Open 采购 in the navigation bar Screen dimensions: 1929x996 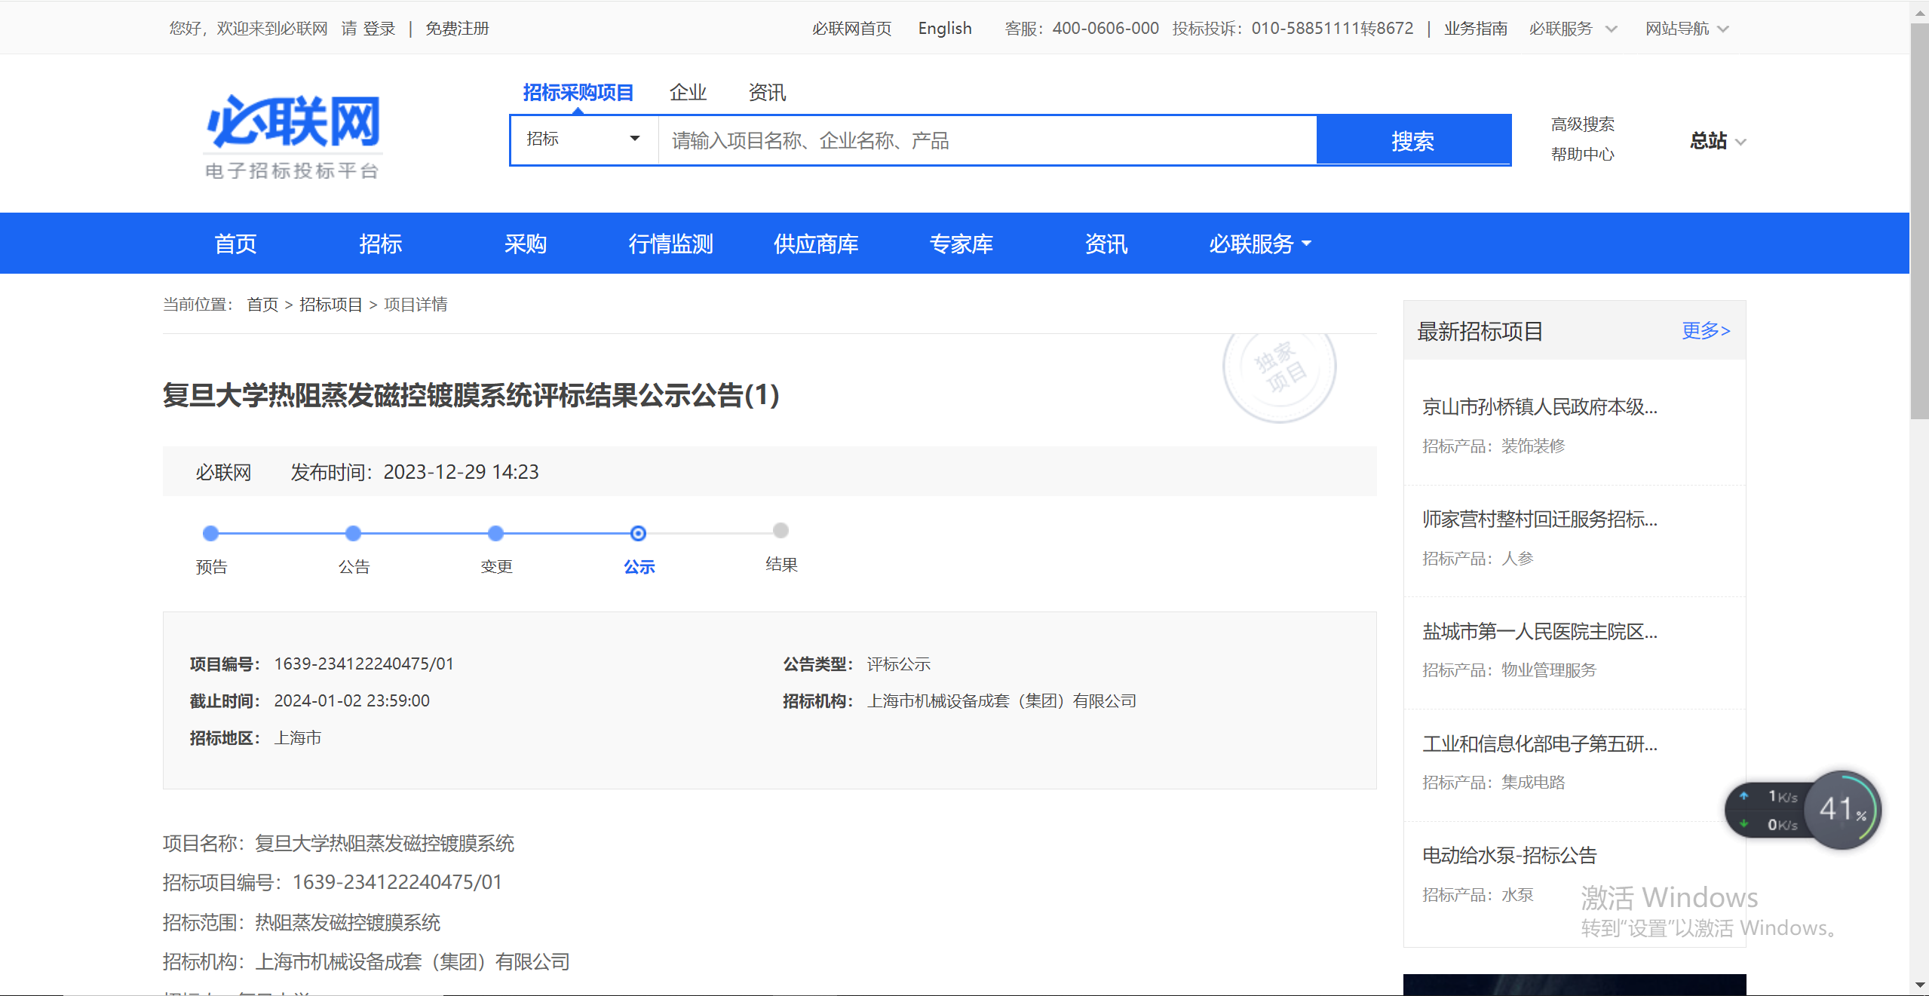point(525,244)
